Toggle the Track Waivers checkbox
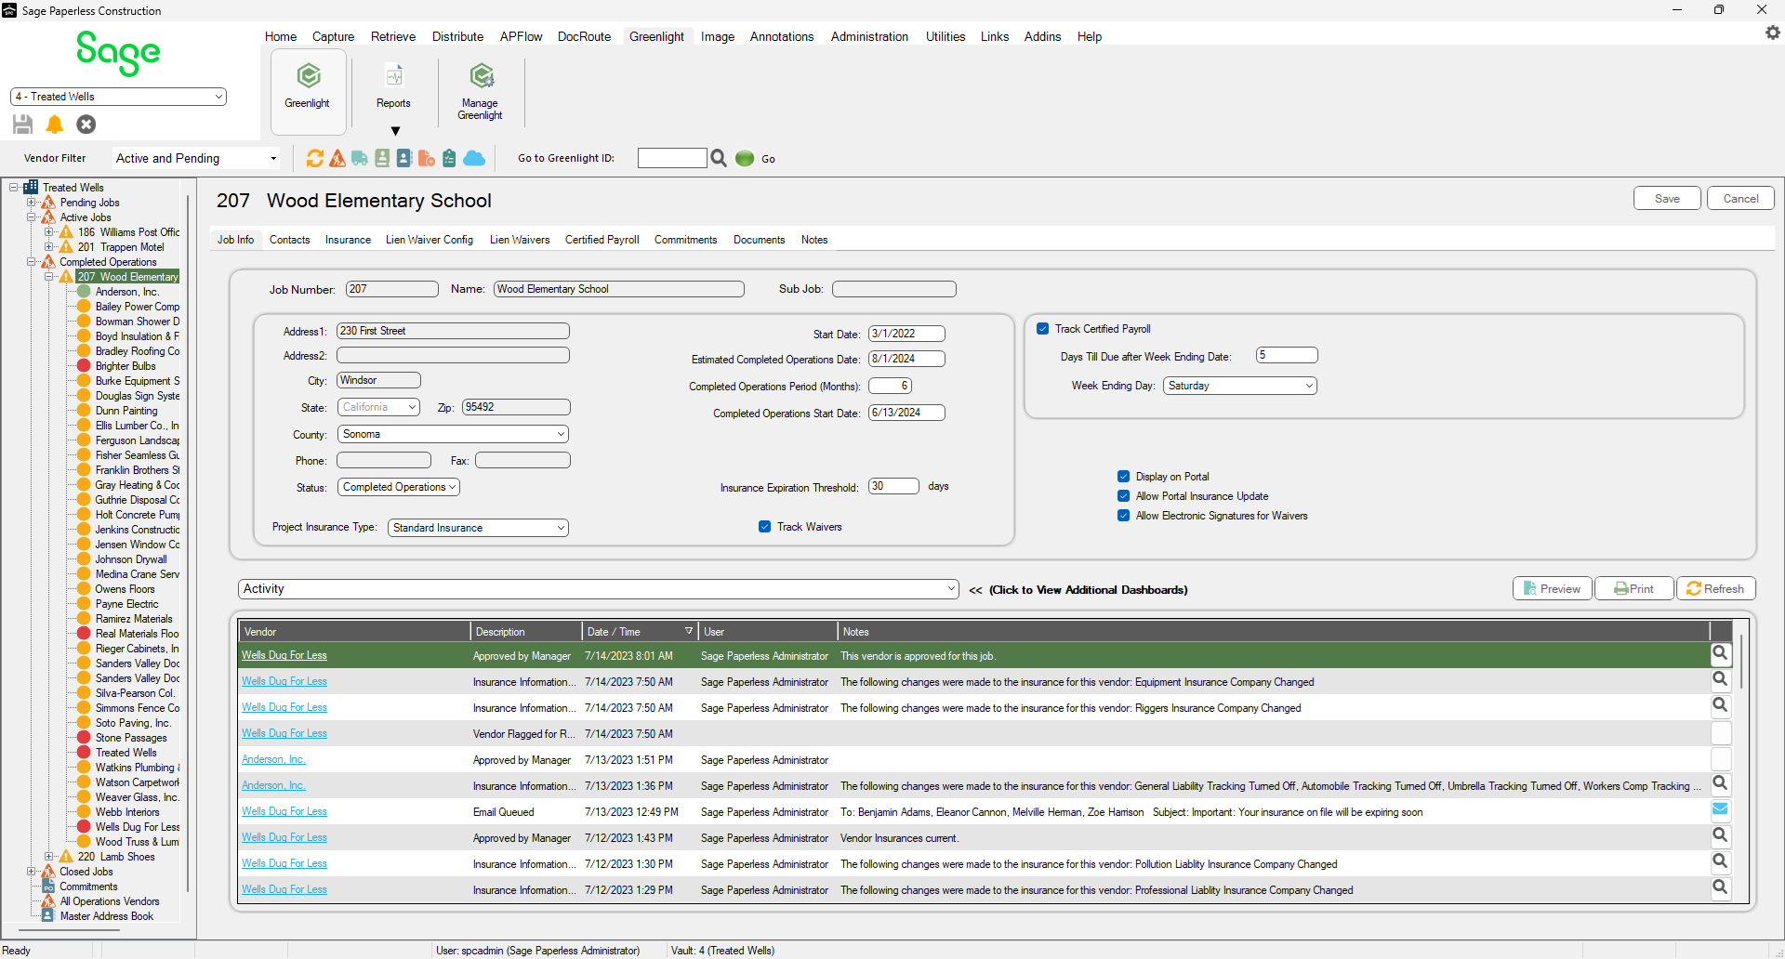 (x=764, y=527)
